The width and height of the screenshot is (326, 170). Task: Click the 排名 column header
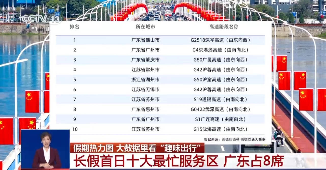pyautogui.click(x=75, y=27)
